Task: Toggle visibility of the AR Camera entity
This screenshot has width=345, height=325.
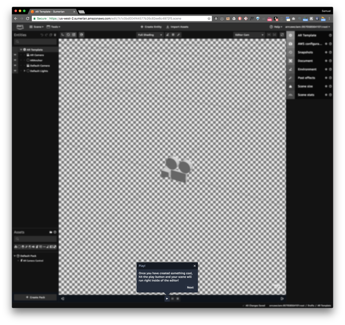Action: pyautogui.click(x=15, y=55)
